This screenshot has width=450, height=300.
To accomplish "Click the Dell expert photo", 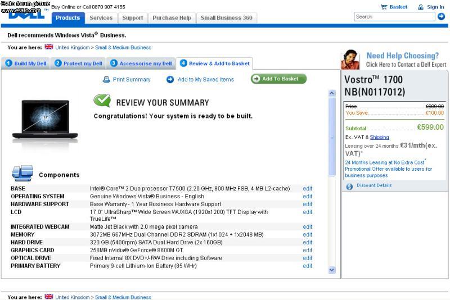I will point(350,60).
